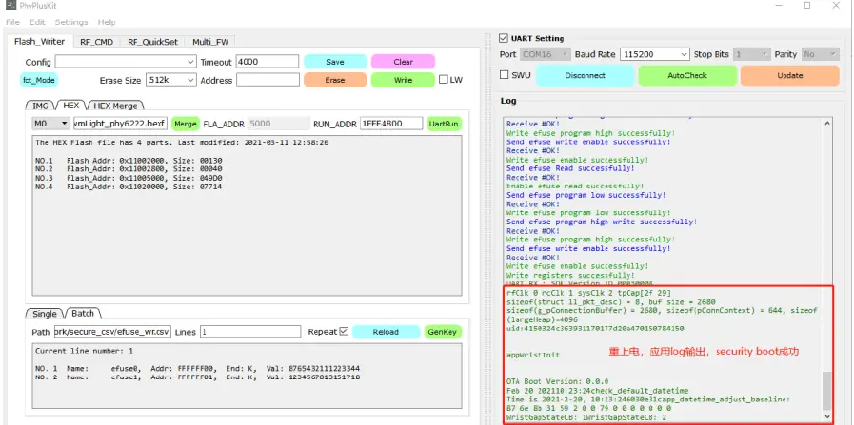
Task: Switch to the IMG tab
Action: pos(40,106)
